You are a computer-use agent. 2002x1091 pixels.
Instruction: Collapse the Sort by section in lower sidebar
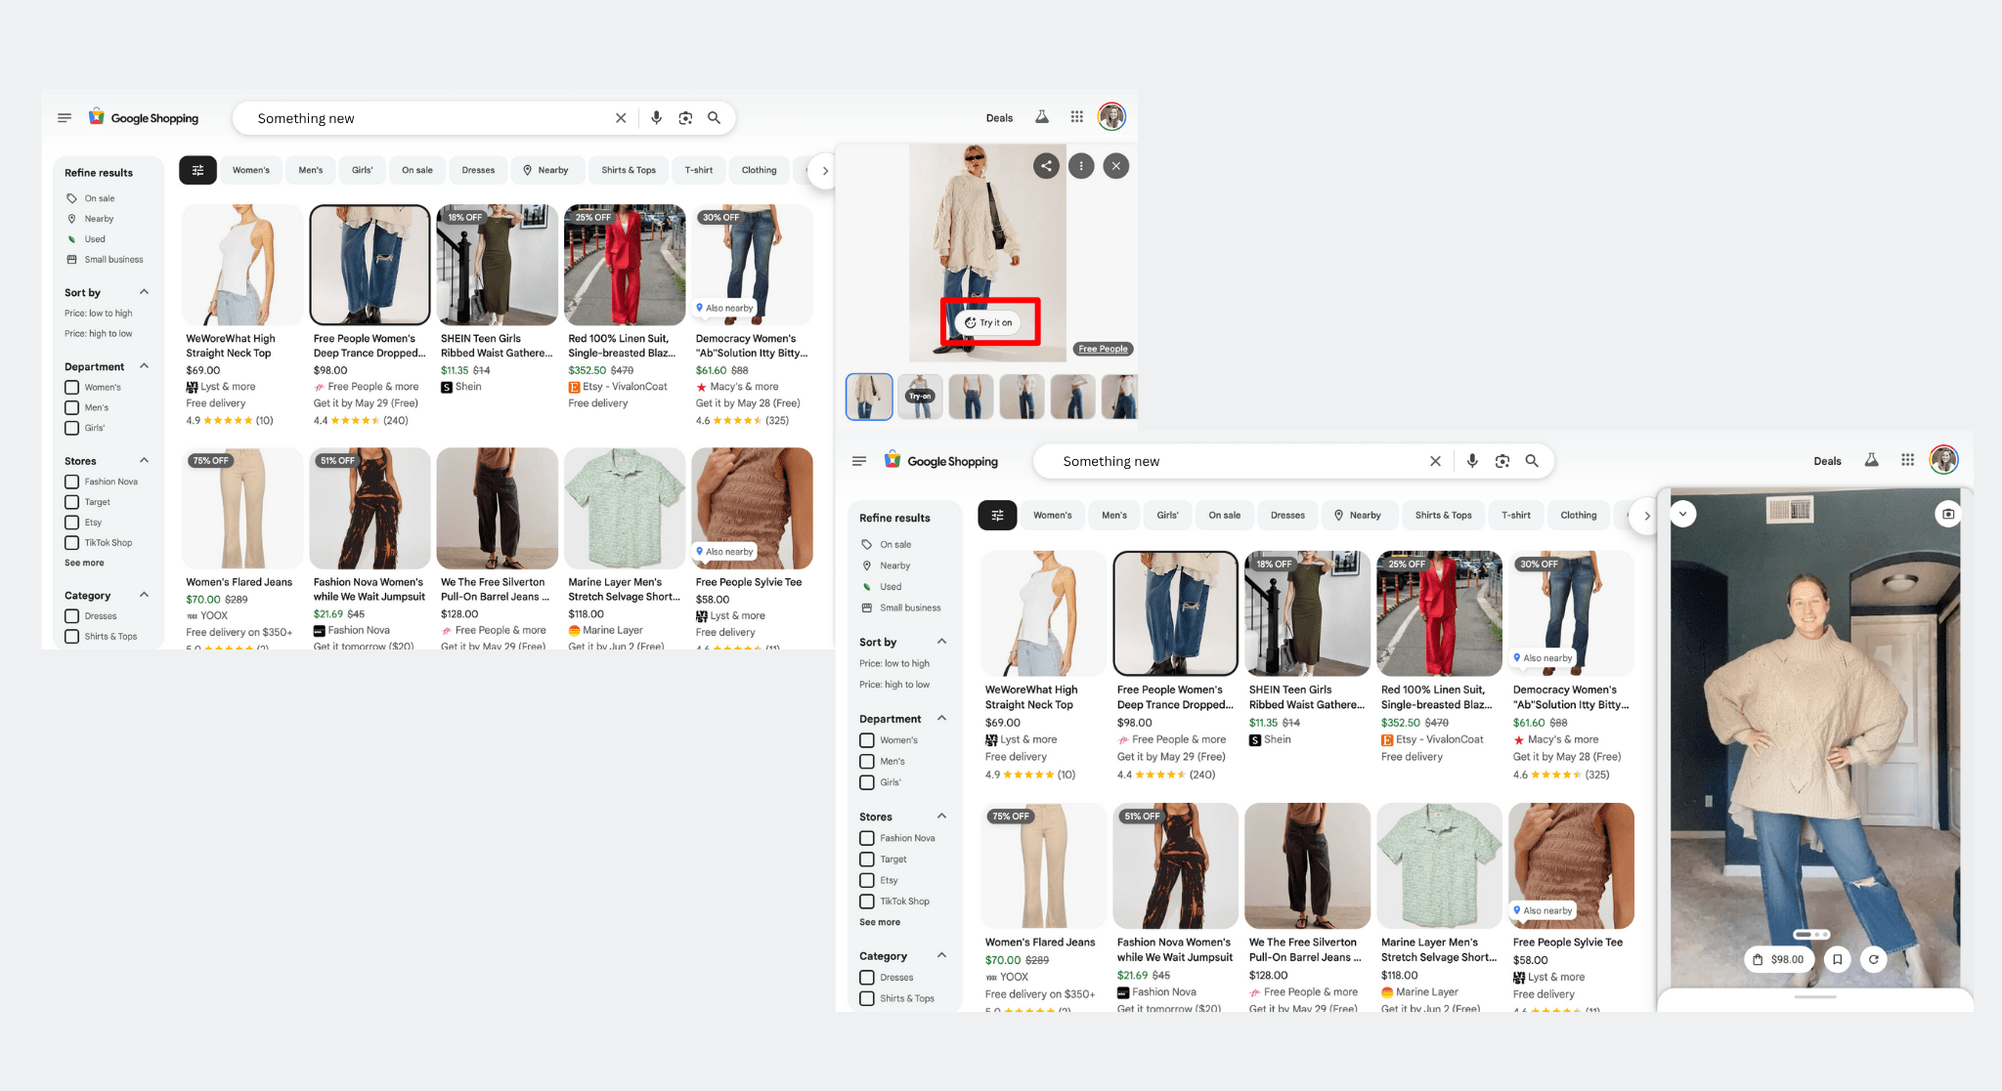(x=941, y=642)
